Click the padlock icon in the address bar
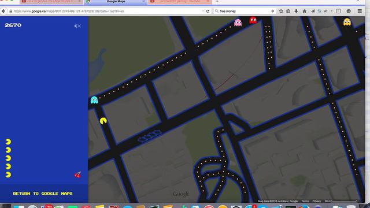The height and width of the screenshot is (208, 370). point(10,11)
